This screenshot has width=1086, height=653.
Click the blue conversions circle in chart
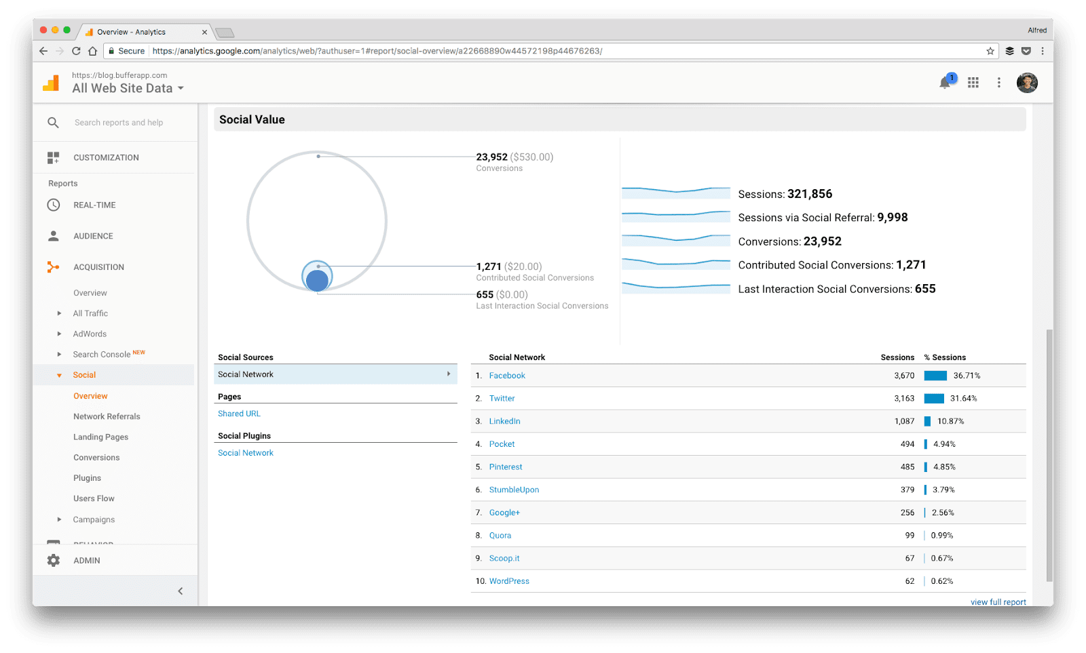coord(317,280)
